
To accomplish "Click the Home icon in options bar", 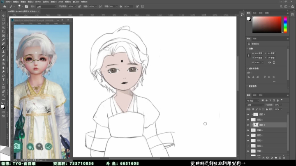I will [x=5, y=7].
